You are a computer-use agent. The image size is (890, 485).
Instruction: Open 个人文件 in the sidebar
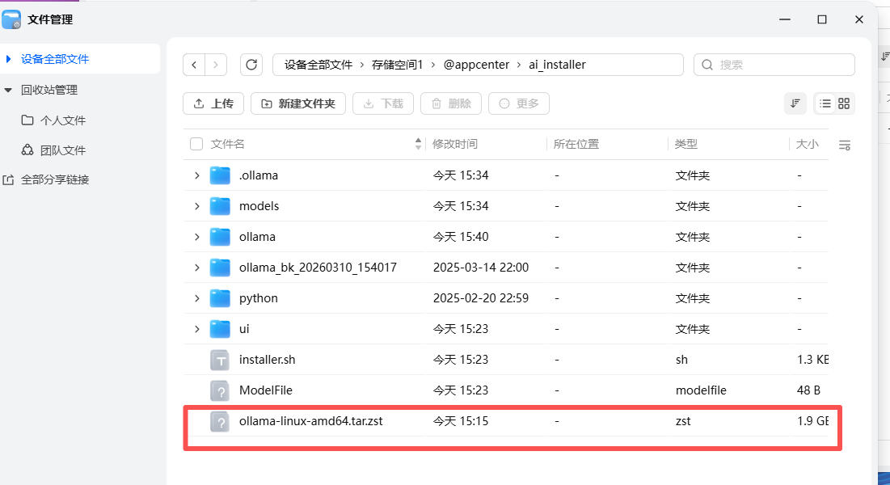63,120
